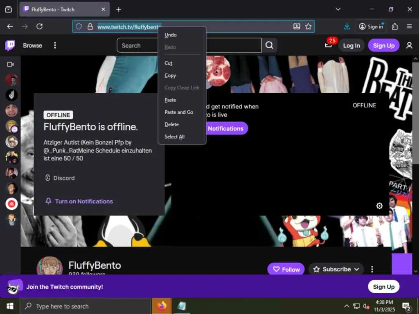Open the user profile icon in Twitch header

point(409,45)
